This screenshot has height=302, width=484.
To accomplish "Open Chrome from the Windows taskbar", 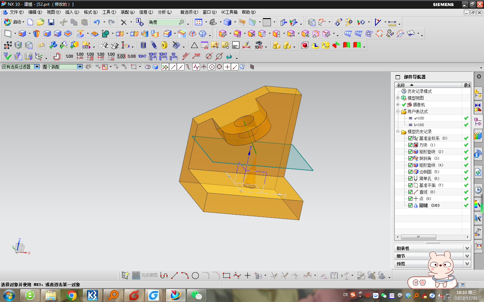I will pos(71,295).
